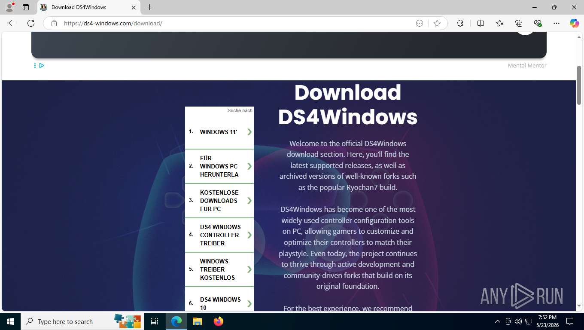This screenshot has width=584, height=330.
Task: Open a new tab with plus button
Action: [x=149, y=7]
